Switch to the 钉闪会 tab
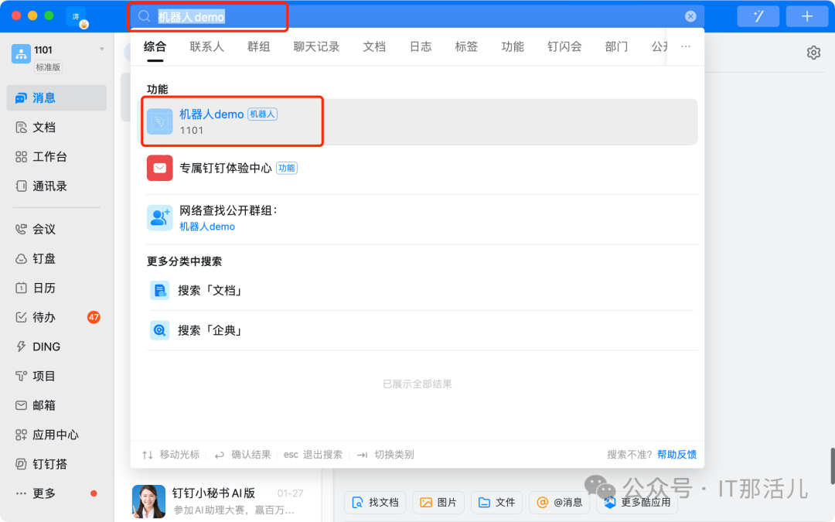Screen dimensions: 835x522 (x=564, y=47)
